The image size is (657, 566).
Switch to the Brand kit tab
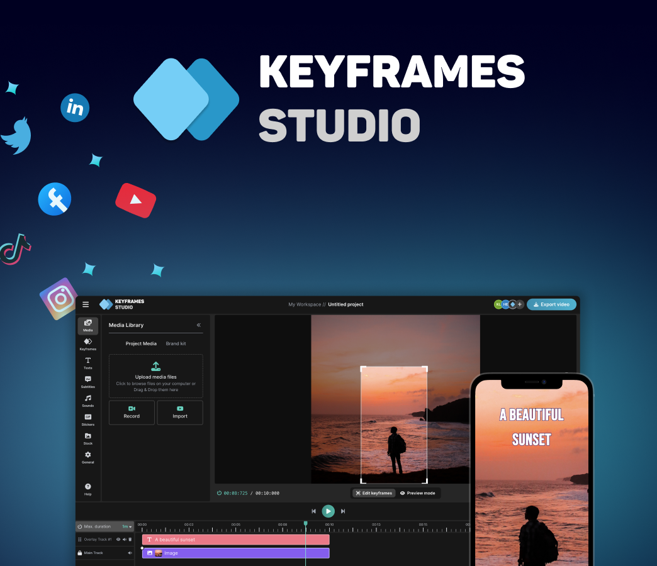pyautogui.click(x=176, y=343)
